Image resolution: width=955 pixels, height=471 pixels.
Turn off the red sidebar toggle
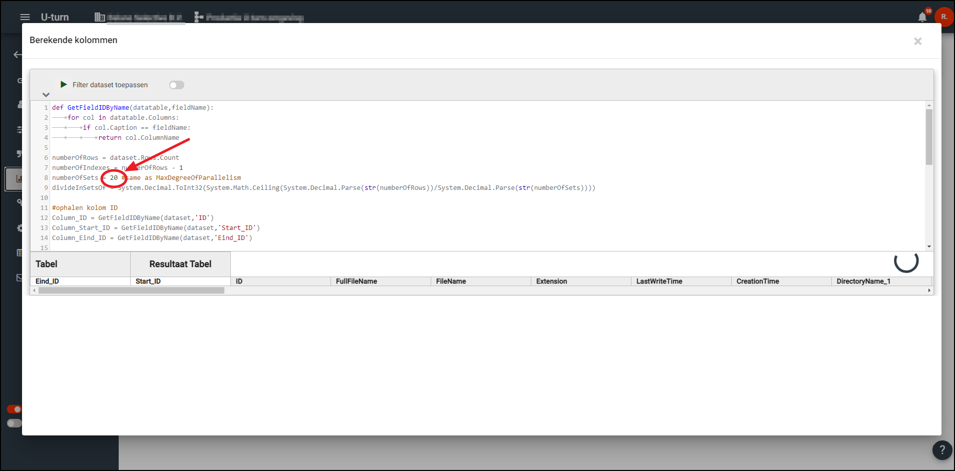[x=15, y=409]
